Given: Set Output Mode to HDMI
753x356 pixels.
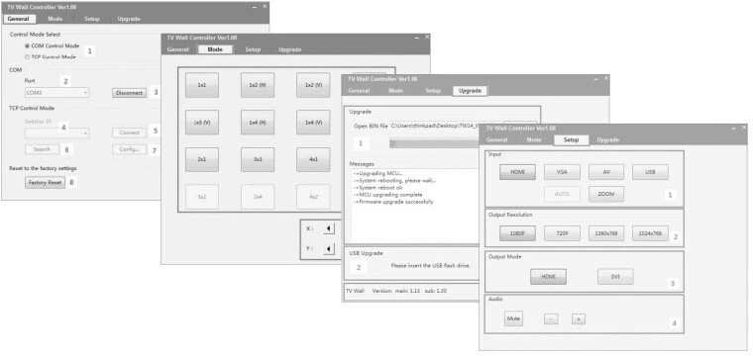Looking at the screenshot, I should (549, 277).
